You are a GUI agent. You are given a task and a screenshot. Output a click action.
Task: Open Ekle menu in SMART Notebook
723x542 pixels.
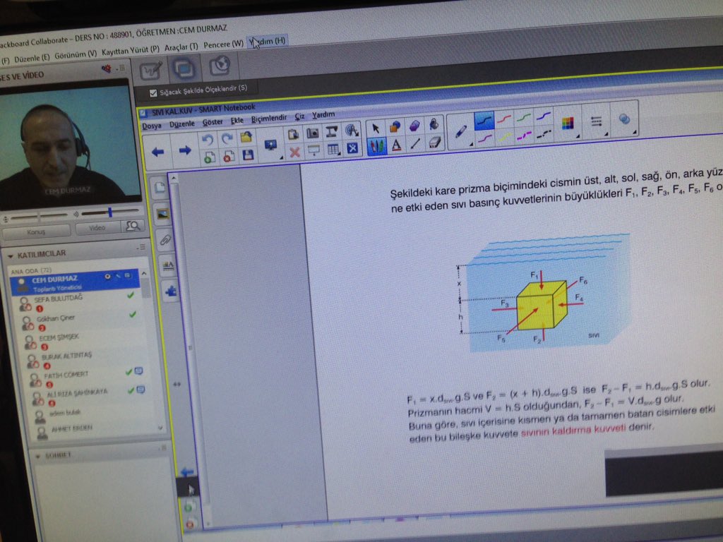[237, 121]
